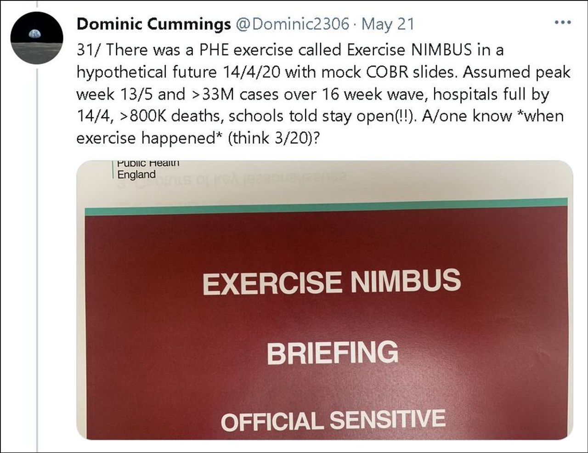Click the @Dominic2306 handle
588x453 pixels.
[x=292, y=24]
